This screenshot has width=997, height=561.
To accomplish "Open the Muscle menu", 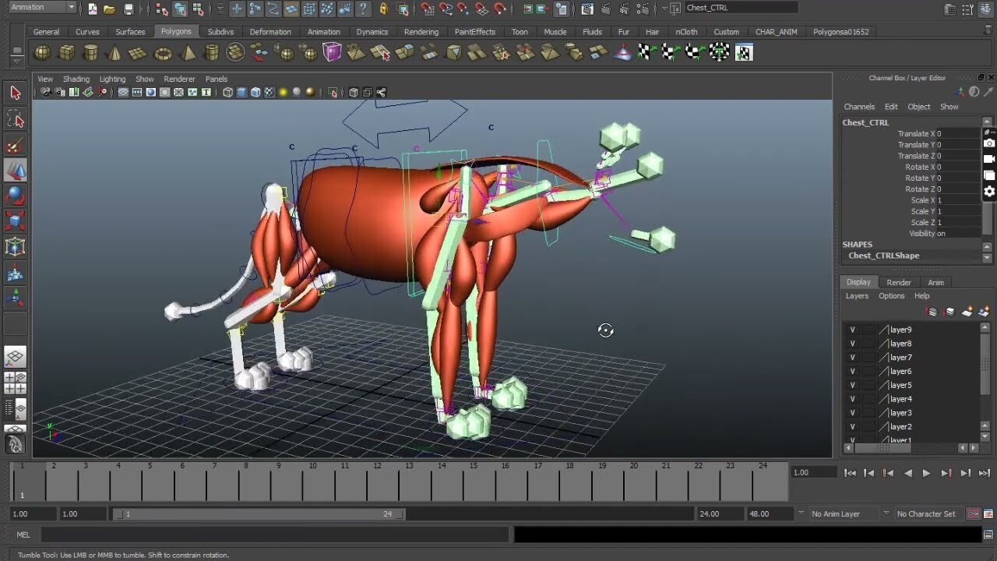I will pyautogui.click(x=555, y=31).
